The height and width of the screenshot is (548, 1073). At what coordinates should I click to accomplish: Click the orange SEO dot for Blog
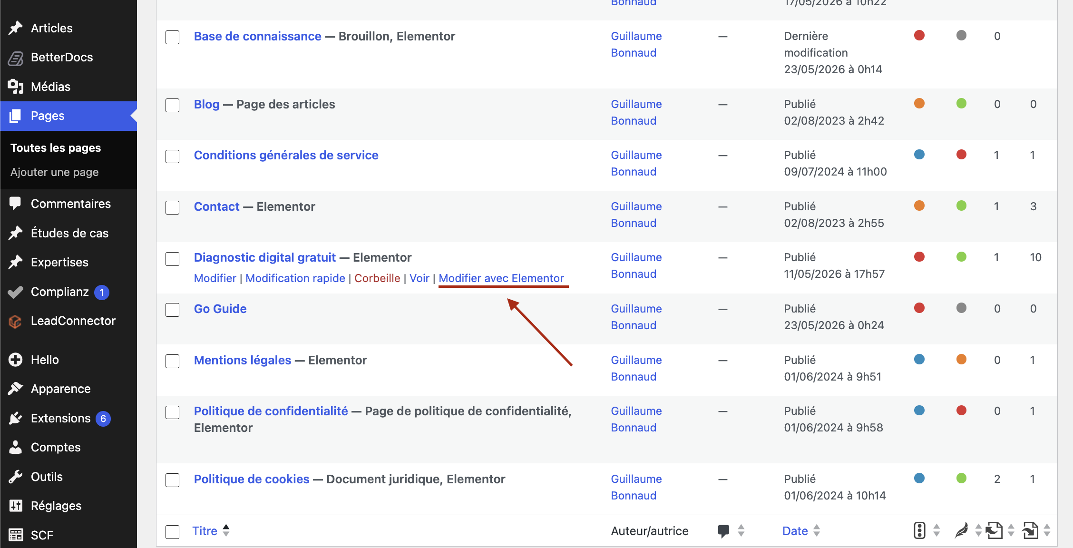coord(919,103)
